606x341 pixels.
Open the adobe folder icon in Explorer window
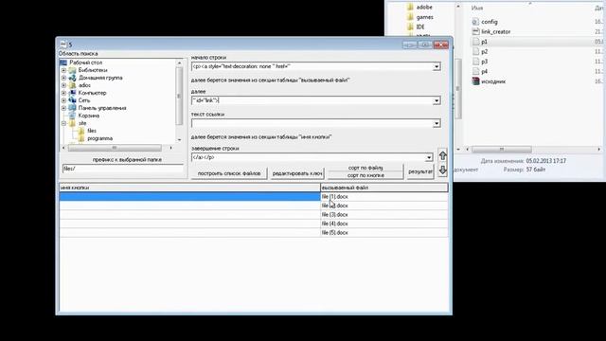[410, 7]
